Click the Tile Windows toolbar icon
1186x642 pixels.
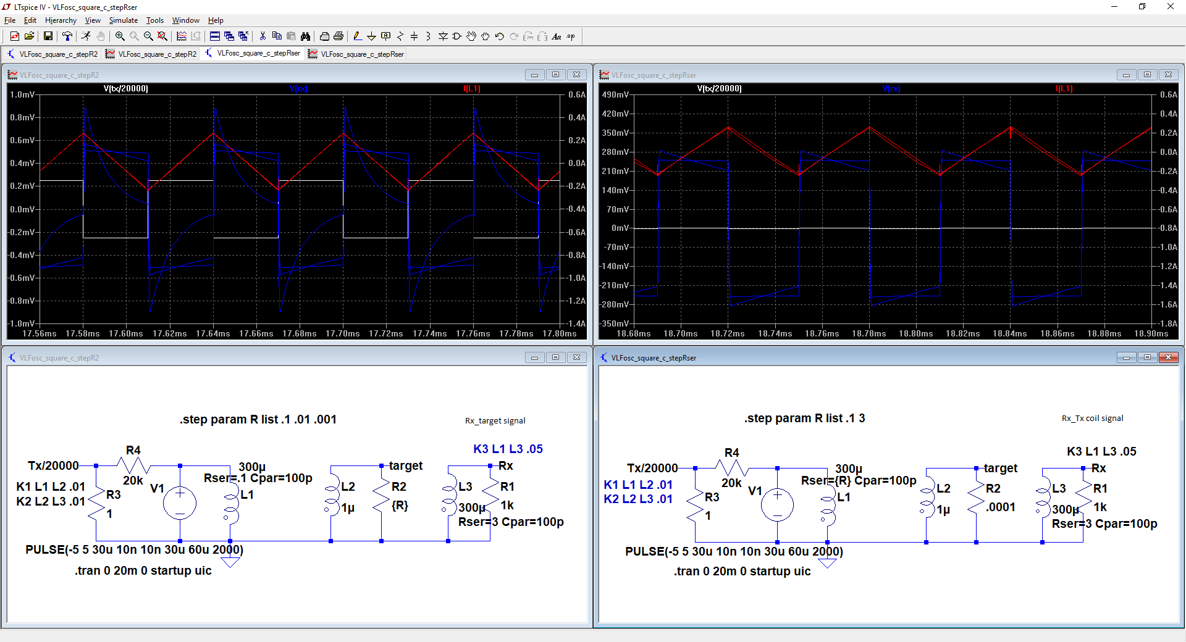pos(214,36)
